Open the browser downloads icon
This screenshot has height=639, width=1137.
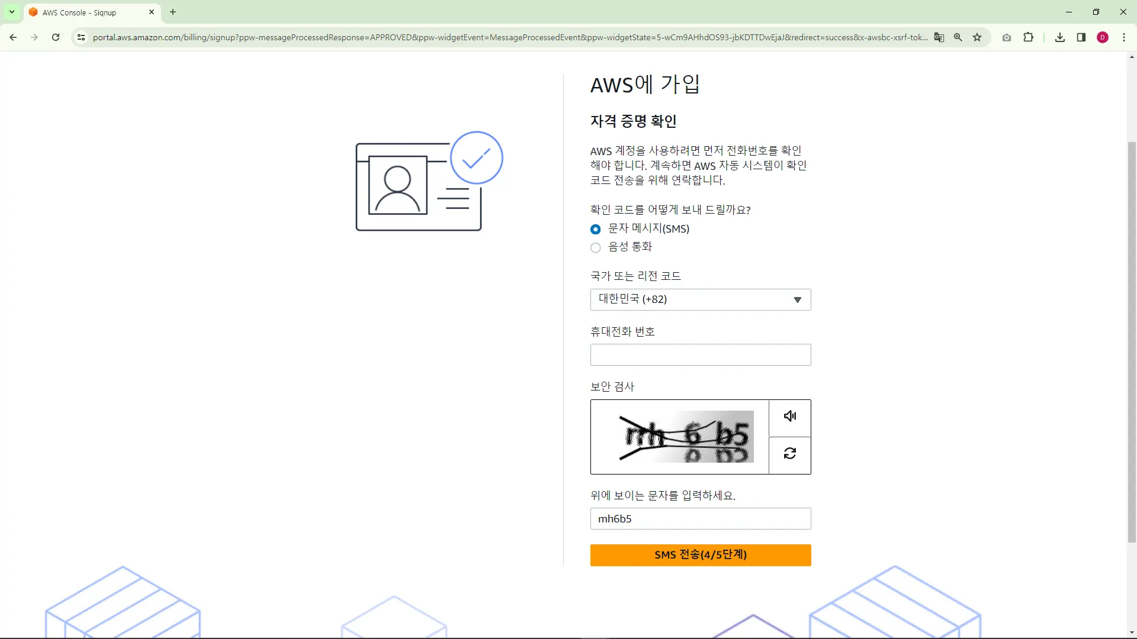[1060, 37]
